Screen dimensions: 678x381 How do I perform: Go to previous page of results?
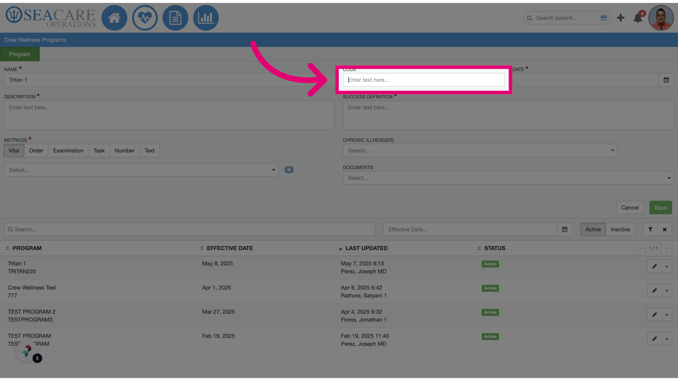coord(640,248)
